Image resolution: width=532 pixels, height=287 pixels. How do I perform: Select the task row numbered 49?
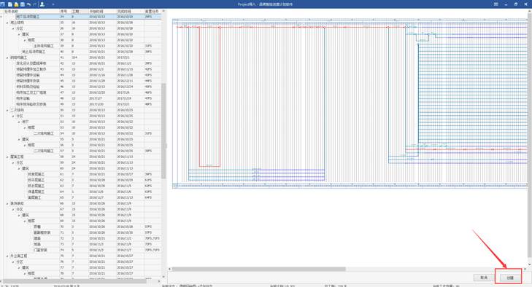[x=82, y=104]
